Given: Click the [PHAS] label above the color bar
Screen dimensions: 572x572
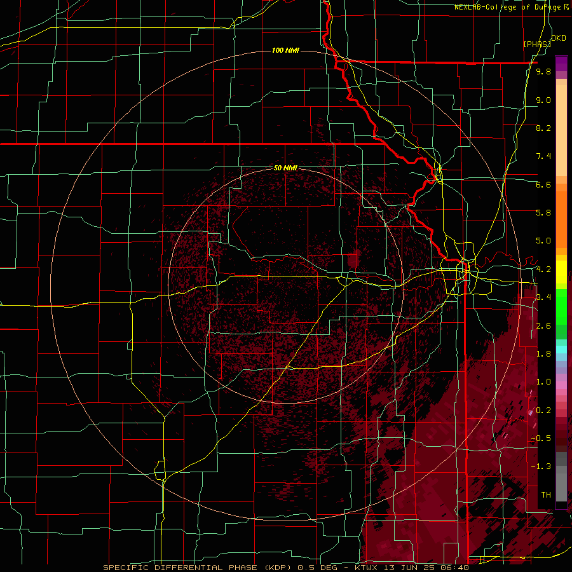Looking at the screenshot, I should click(536, 44).
